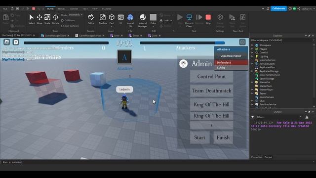Screen dimensions: 316x178
Task: Open the Color dropdown arrow
Action: (x=153, y=26)
